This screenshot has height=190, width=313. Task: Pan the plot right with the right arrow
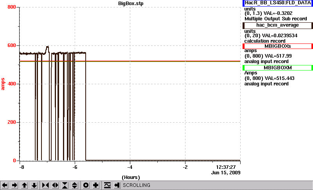(14, 185)
